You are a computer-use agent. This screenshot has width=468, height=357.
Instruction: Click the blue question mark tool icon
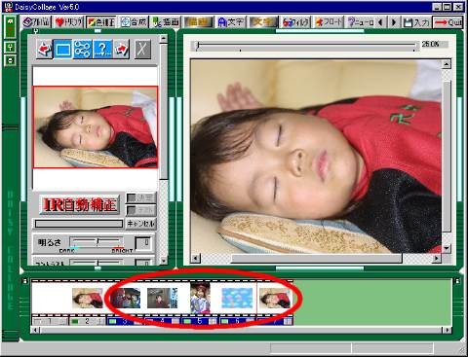[102, 50]
